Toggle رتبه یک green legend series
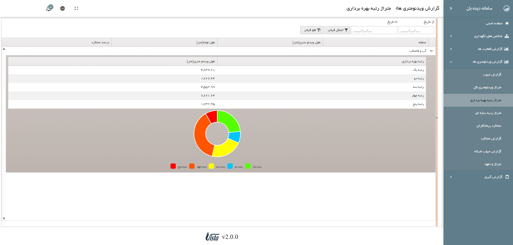Viewport: 513px width, 245px height. pyautogui.click(x=248, y=166)
